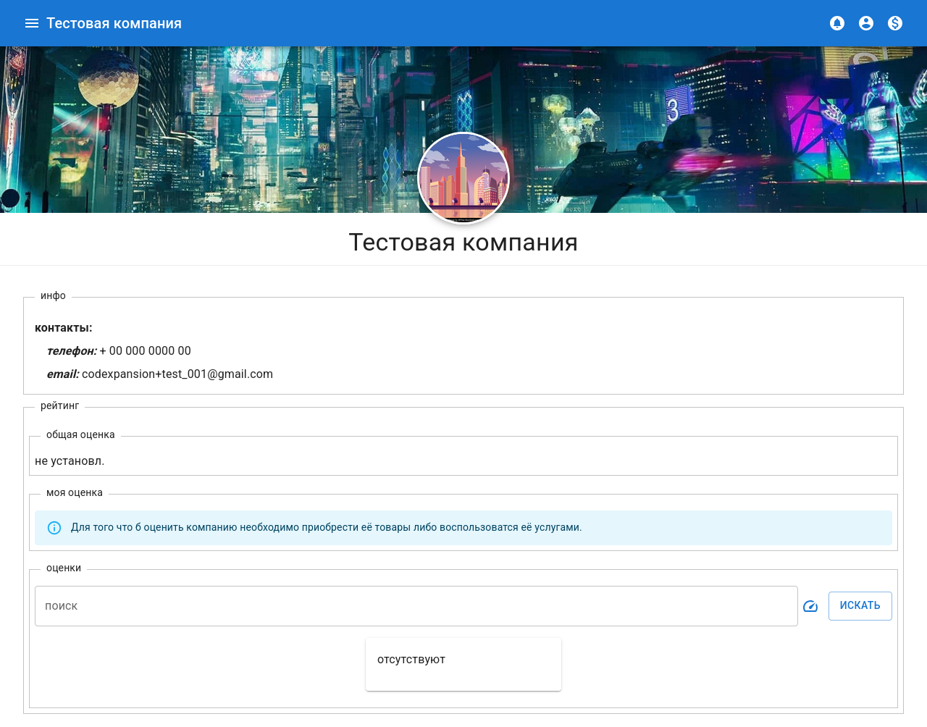The width and height of the screenshot is (927, 727).
Task: Click the не установл. overall rating value
Action: (x=70, y=461)
